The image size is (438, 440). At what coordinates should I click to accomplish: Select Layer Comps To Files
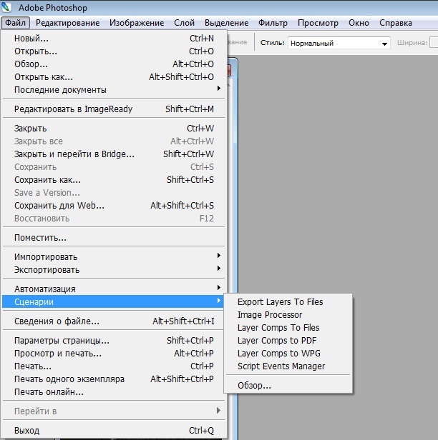point(278,328)
